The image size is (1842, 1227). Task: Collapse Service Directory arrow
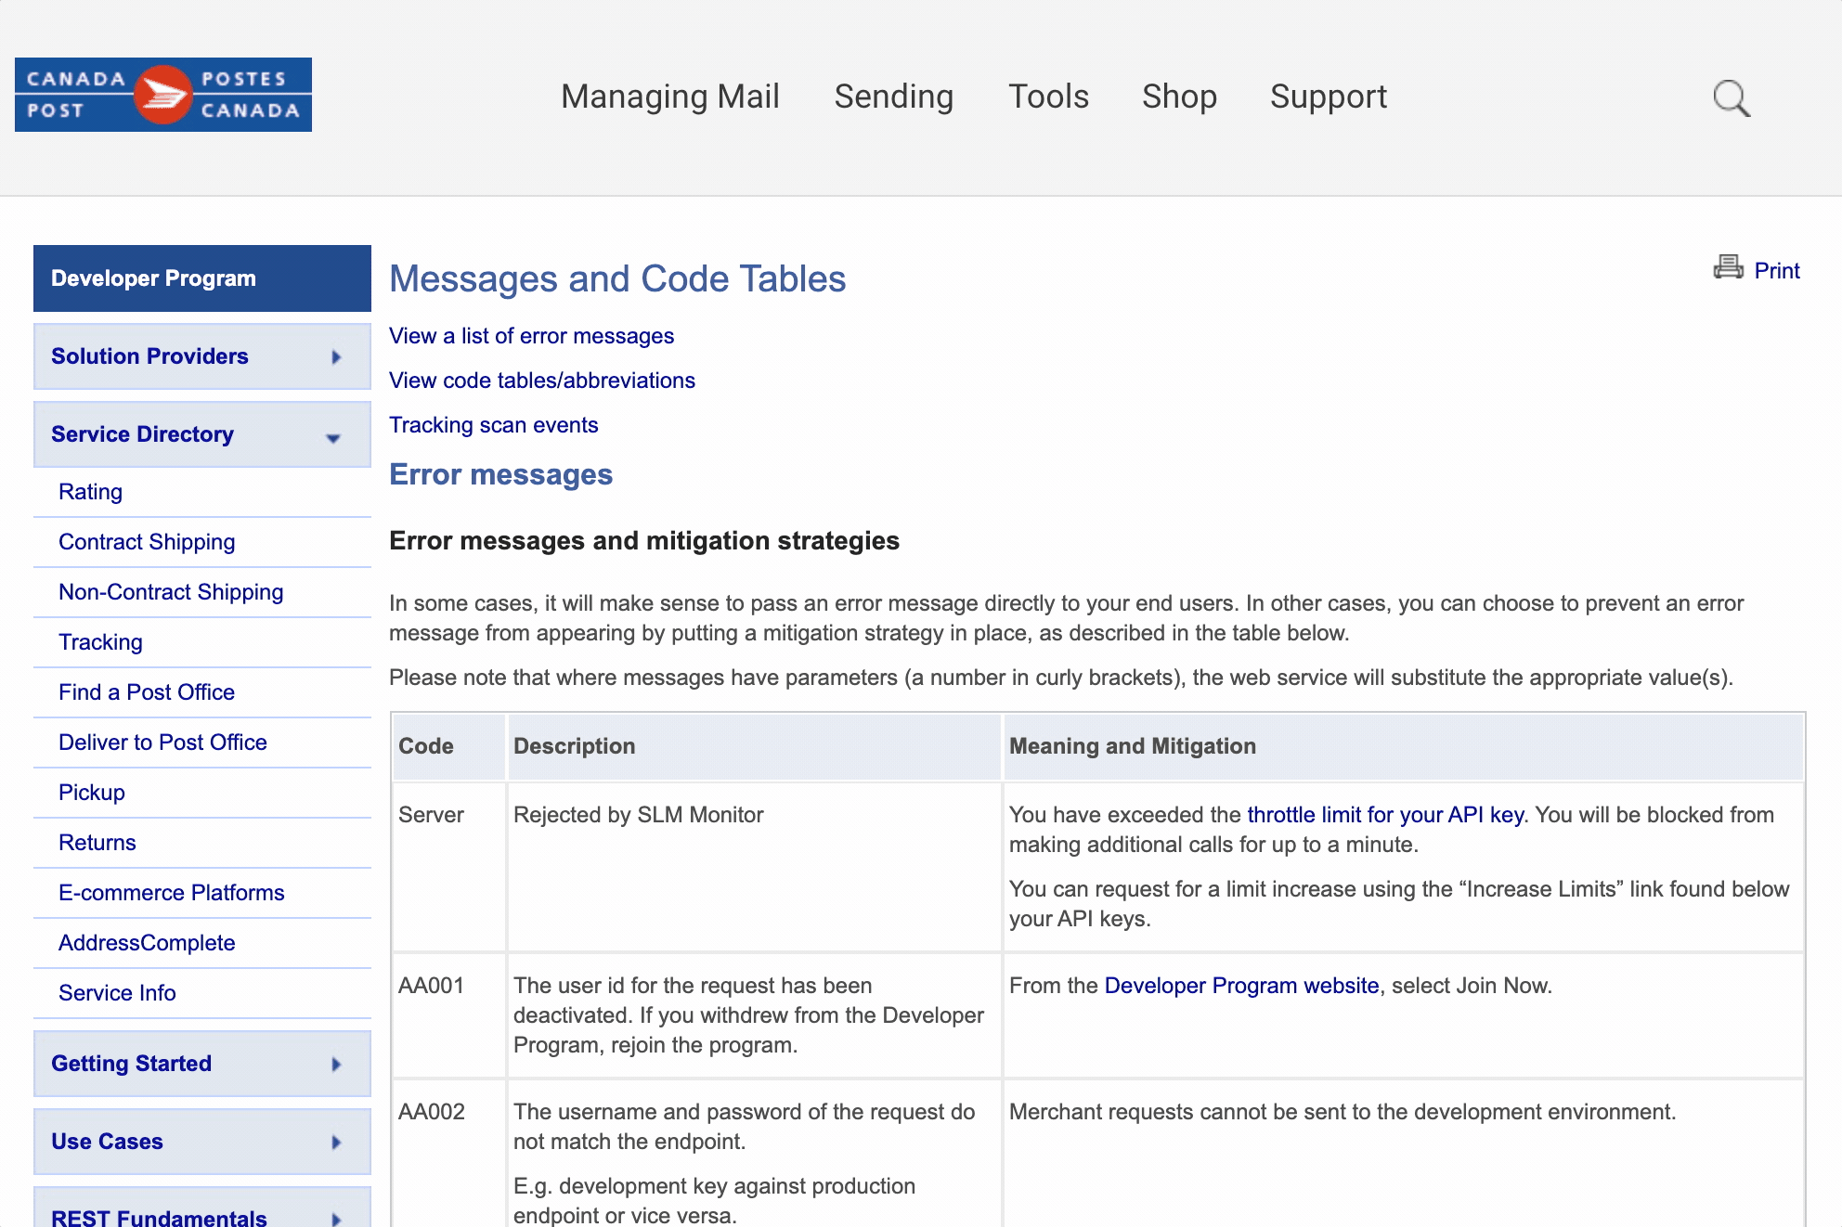click(333, 437)
